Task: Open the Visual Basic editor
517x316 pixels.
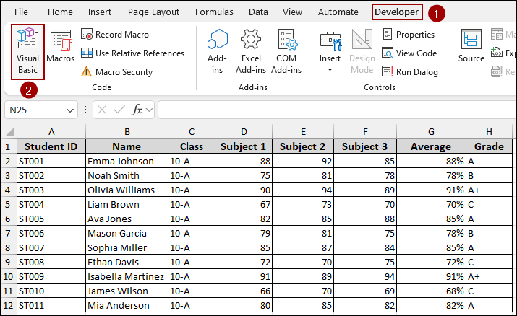Action: click(x=27, y=51)
